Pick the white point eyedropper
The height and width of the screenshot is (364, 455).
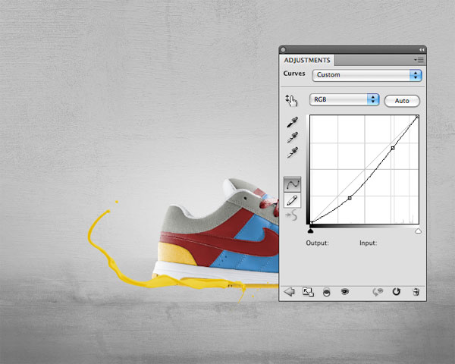(x=292, y=152)
